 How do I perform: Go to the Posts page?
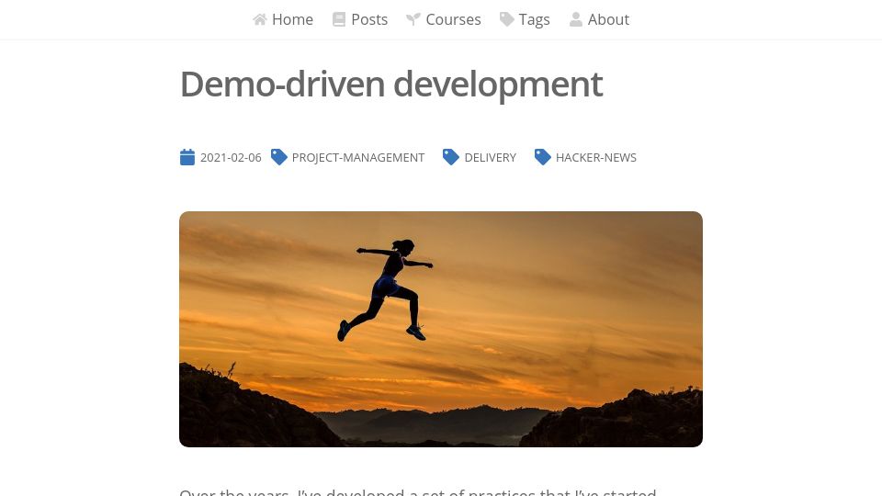[360, 19]
